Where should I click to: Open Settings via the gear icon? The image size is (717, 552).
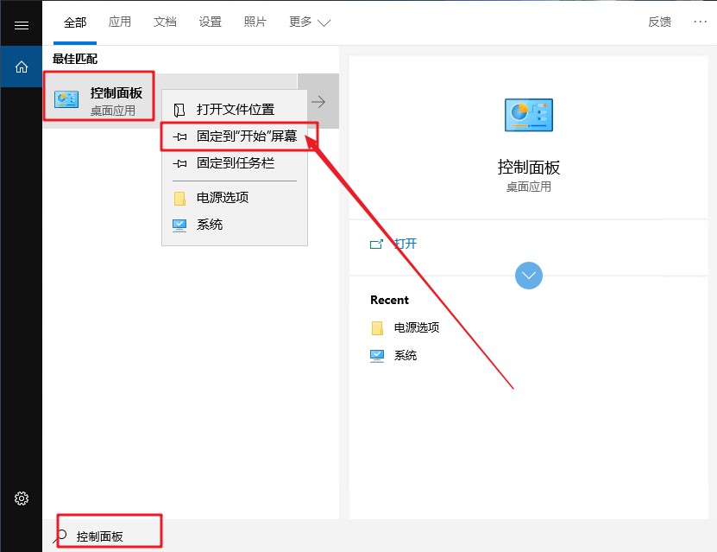(21, 498)
